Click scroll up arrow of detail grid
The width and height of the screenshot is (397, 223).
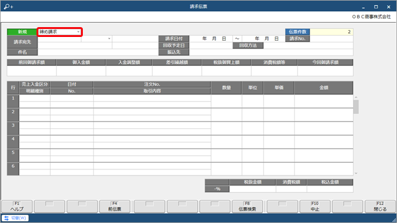(x=356, y=97)
